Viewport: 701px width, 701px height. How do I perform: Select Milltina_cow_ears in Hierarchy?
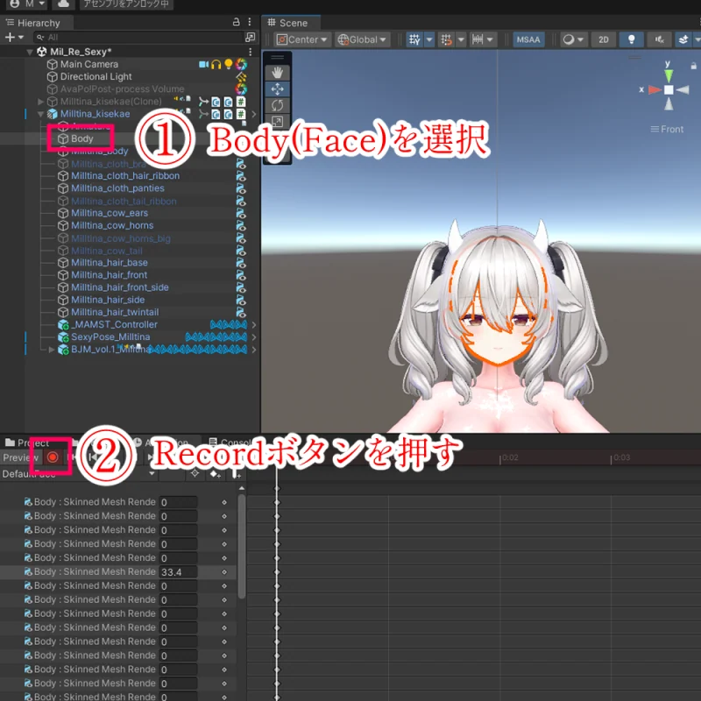point(109,213)
